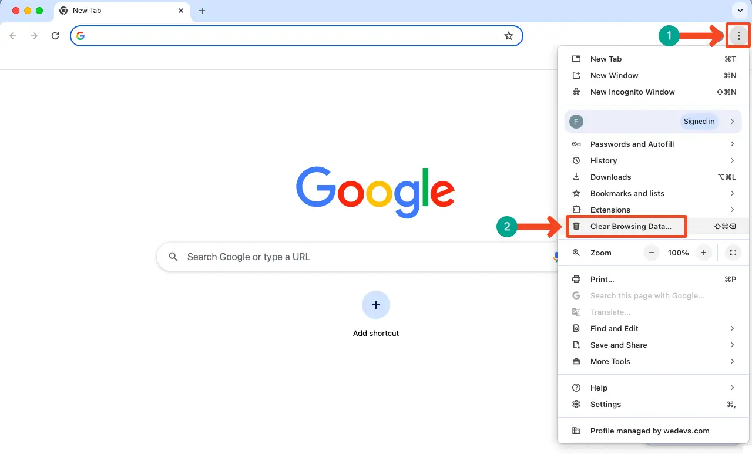Go back with the back arrow
The height and width of the screenshot is (454, 752).
click(13, 36)
